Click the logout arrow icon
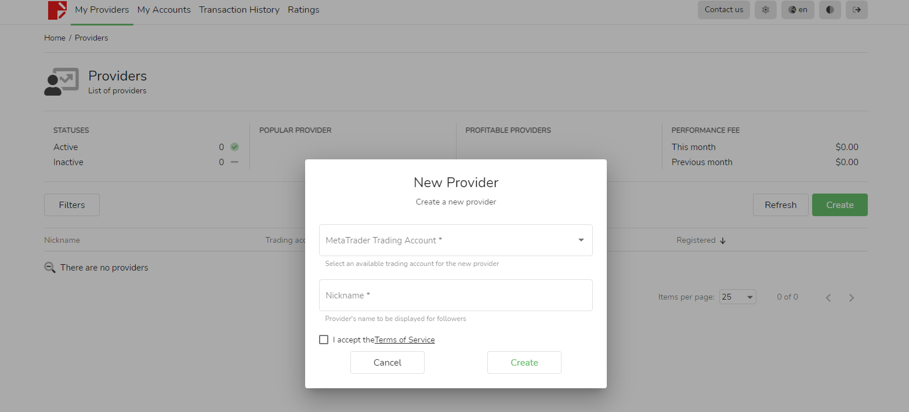Image resolution: width=909 pixels, height=412 pixels. (x=856, y=10)
